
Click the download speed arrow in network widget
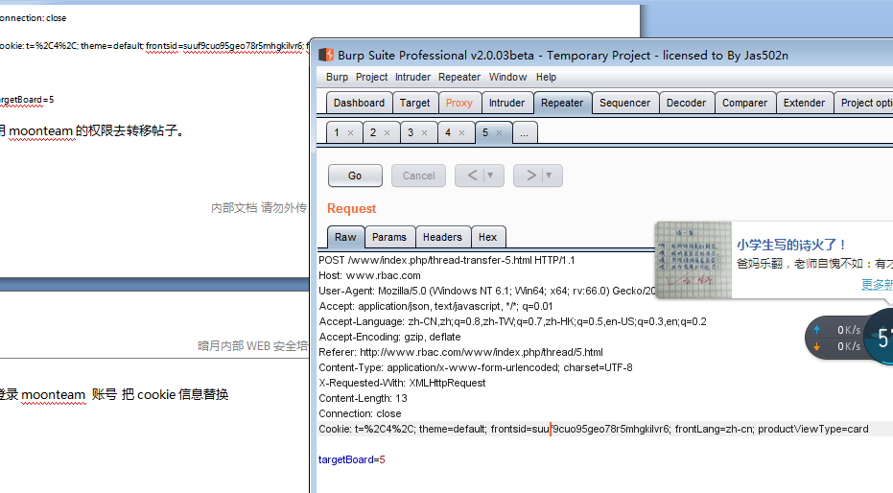816,346
